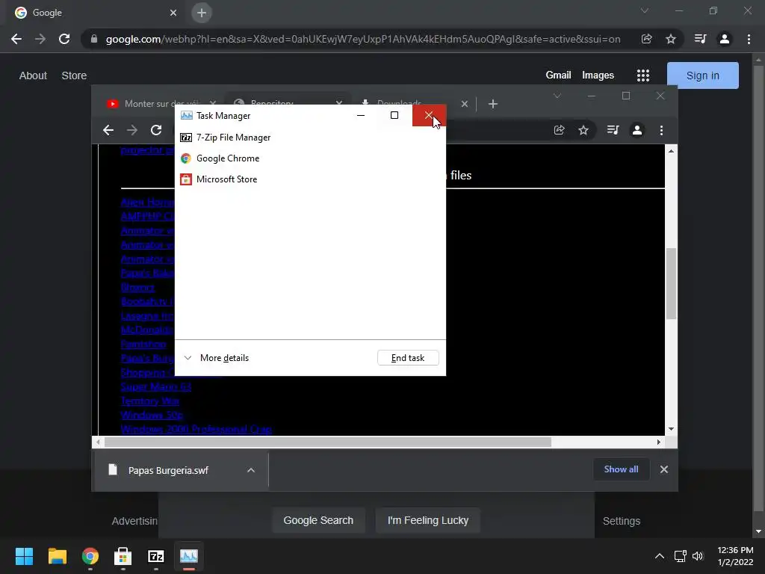
Task: Switch to the Monter sur YouTube tab
Action: click(x=156, y=103)
